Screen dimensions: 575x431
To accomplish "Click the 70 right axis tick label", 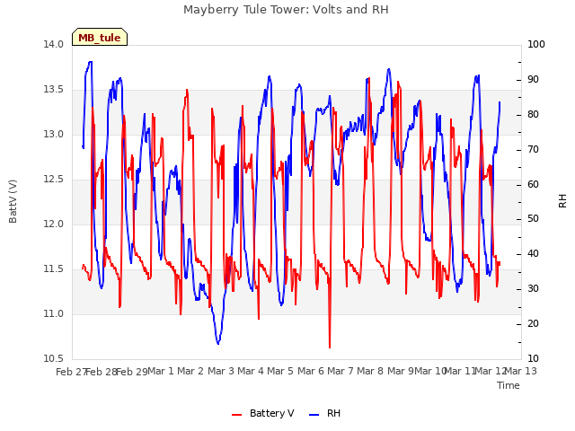I will point(533,150).
